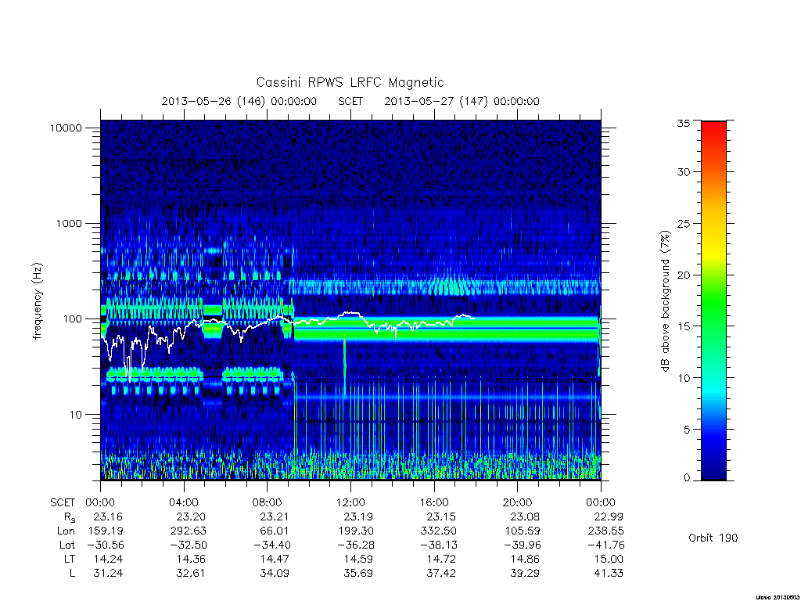Click the 20 value on color scale
Viewport: 801px width, 601px height.
pos(684,275)
